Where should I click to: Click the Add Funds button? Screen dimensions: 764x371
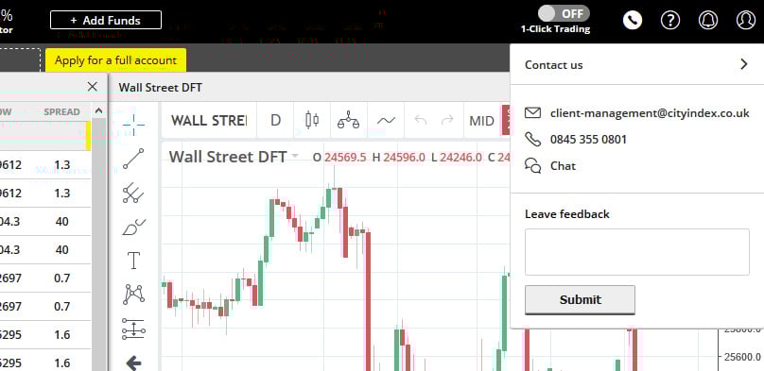pos(106,20)
